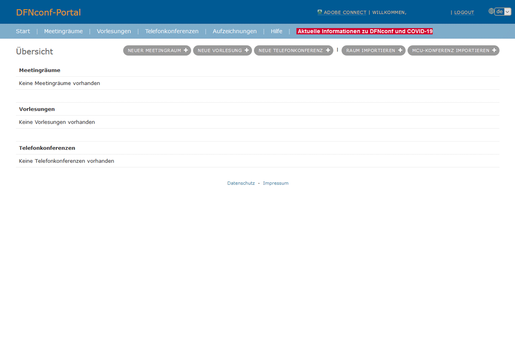
Task: Open Aufzeichnungen navigation item
Action: click(234, 31)
